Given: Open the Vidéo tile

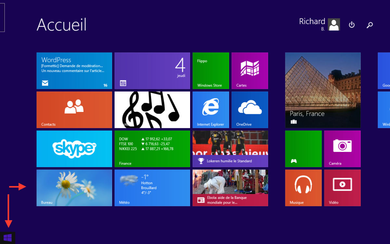Looking at the screenshot, I should [x=342, y=188].
